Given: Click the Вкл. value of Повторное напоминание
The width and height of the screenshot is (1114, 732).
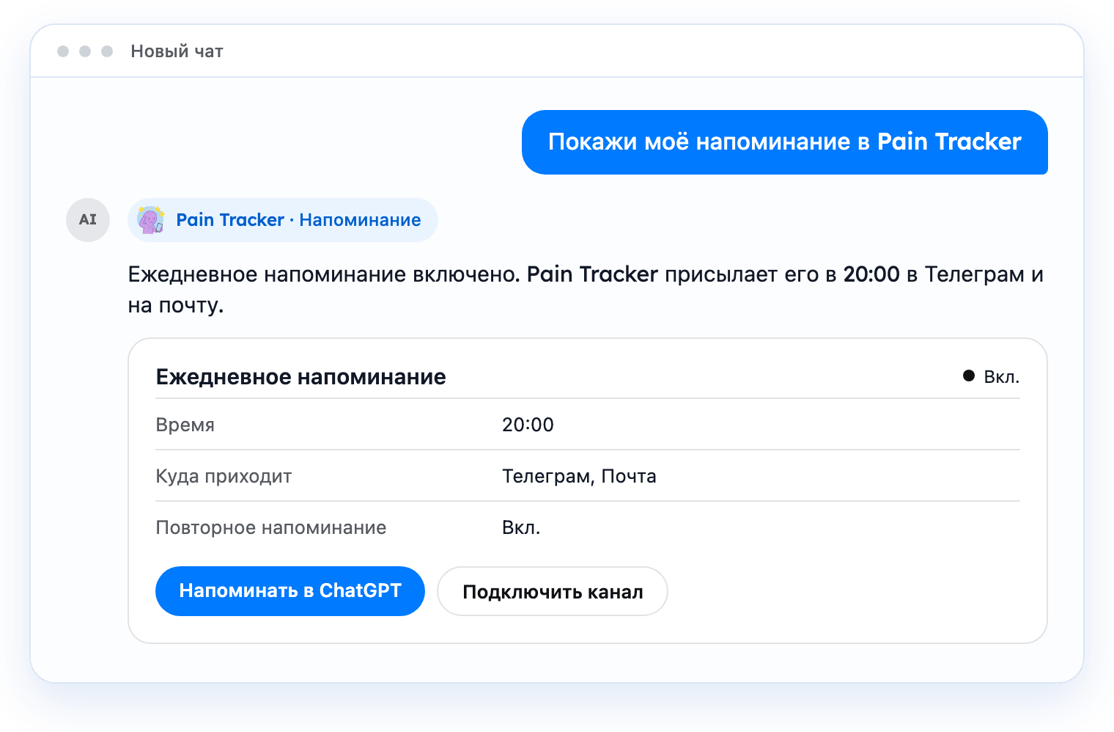Looking at the screenshot, I should (x=521, y=527).
